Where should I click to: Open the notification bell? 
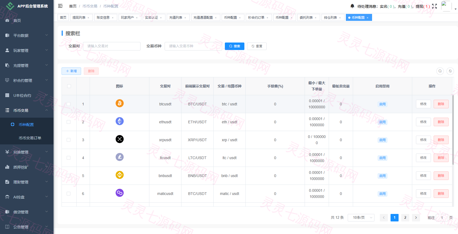(352, 6)
